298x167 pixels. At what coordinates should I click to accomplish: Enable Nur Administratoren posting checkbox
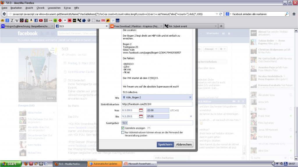(123, 132)
